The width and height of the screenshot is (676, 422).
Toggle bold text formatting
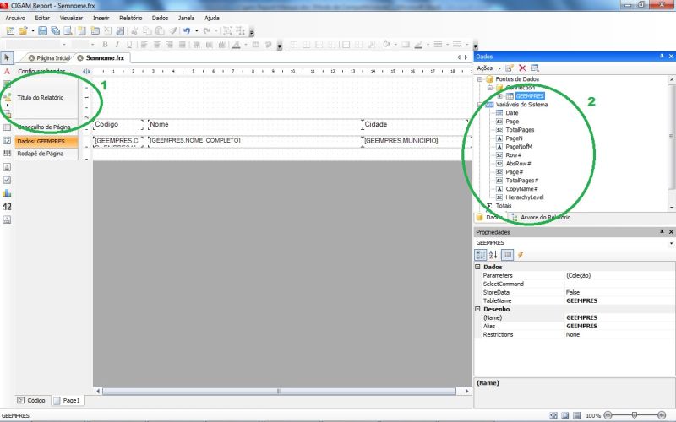point(105,45)
